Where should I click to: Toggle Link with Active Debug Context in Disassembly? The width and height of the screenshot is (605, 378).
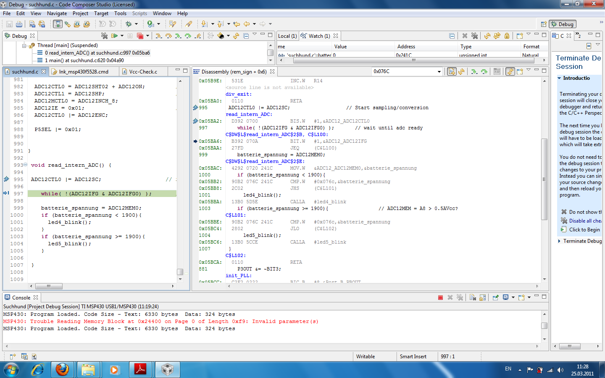pyautogui.click(x=510, y=71)
